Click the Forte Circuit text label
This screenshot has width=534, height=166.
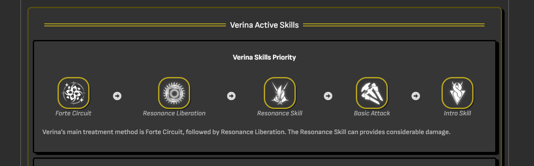pos(73,113)
